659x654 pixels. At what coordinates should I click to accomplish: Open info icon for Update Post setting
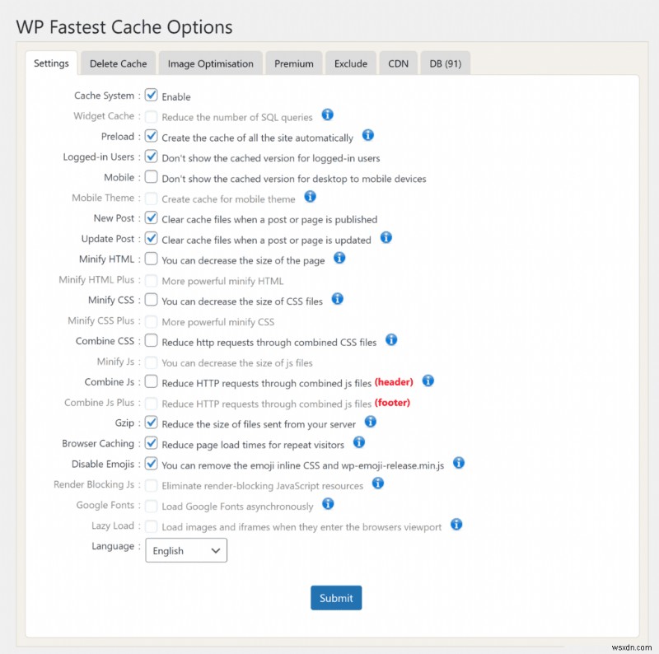pyautogui.click(x=386, y=238)
